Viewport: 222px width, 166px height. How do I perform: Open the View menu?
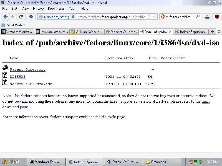(25, 9)
